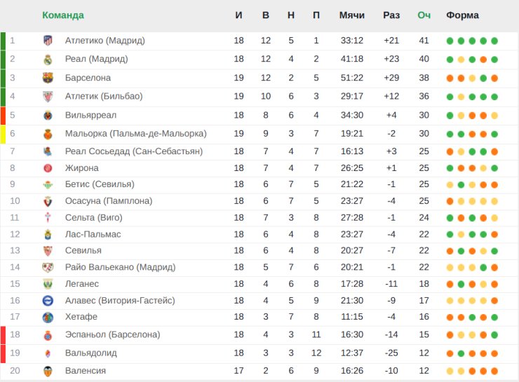519x382 pixels.
Task: Click the Sevilla club crest
Action: pos(48,250)
